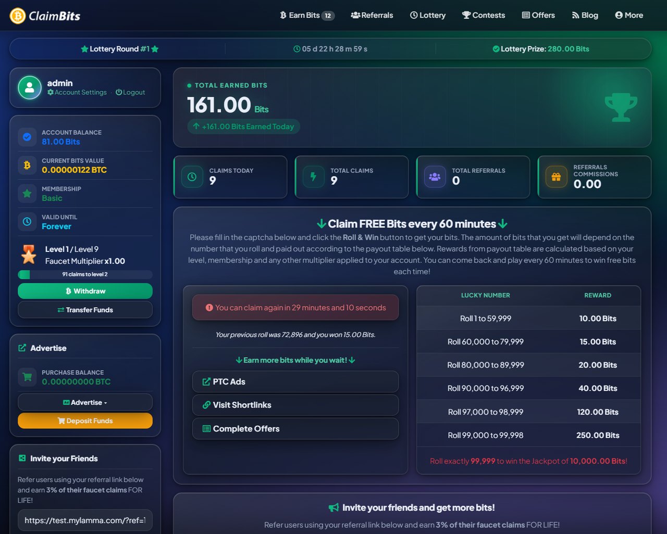Log out of the account
The image size is (667, 534).
click(x=130, y=92)
